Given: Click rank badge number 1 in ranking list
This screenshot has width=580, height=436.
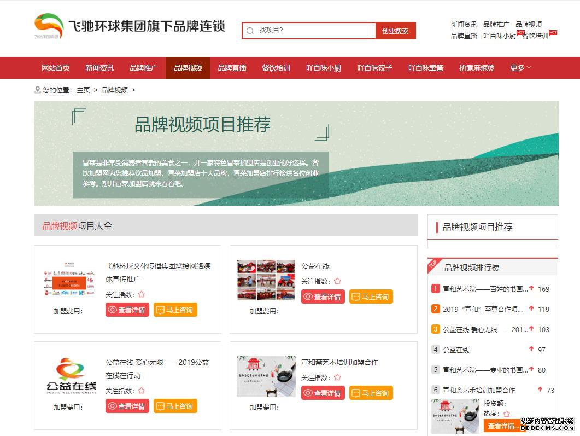Looking at the screenshot, I should (x=436, y=289).
